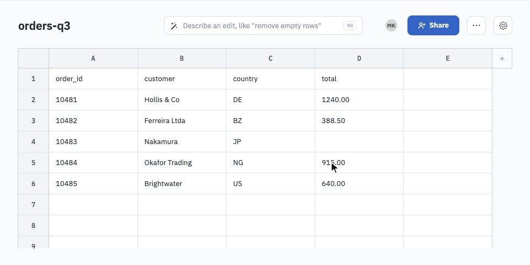Select column C header
The height and width of the screenshot is (265, 530).
point(271,59)
